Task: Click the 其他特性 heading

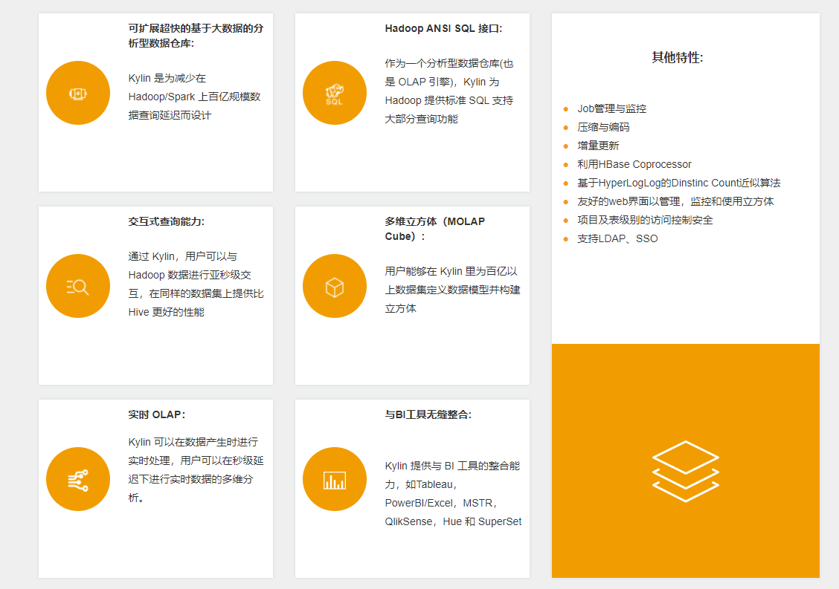Action: coord(677,57)
